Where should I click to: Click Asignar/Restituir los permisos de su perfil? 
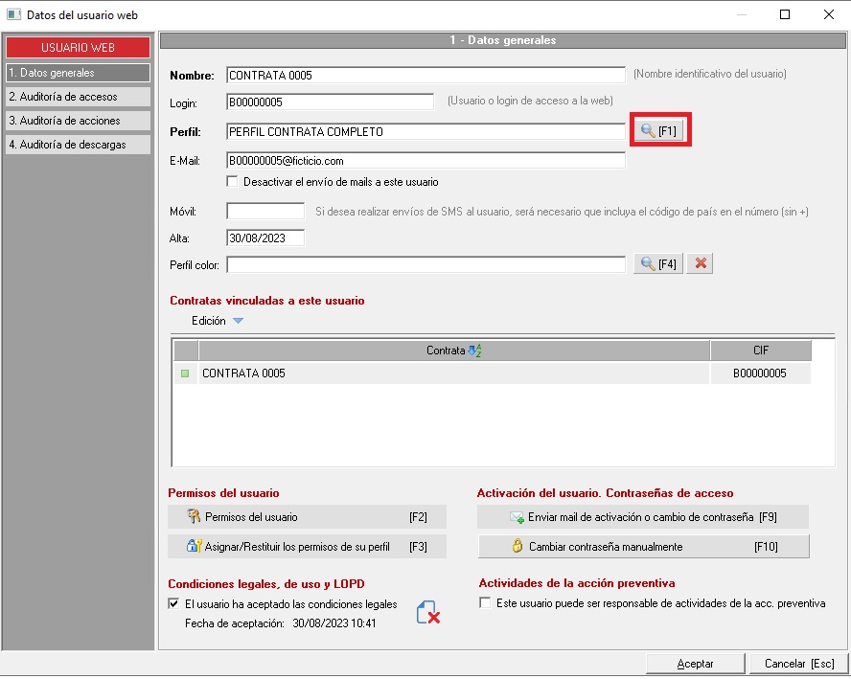[x=307, y=547]
